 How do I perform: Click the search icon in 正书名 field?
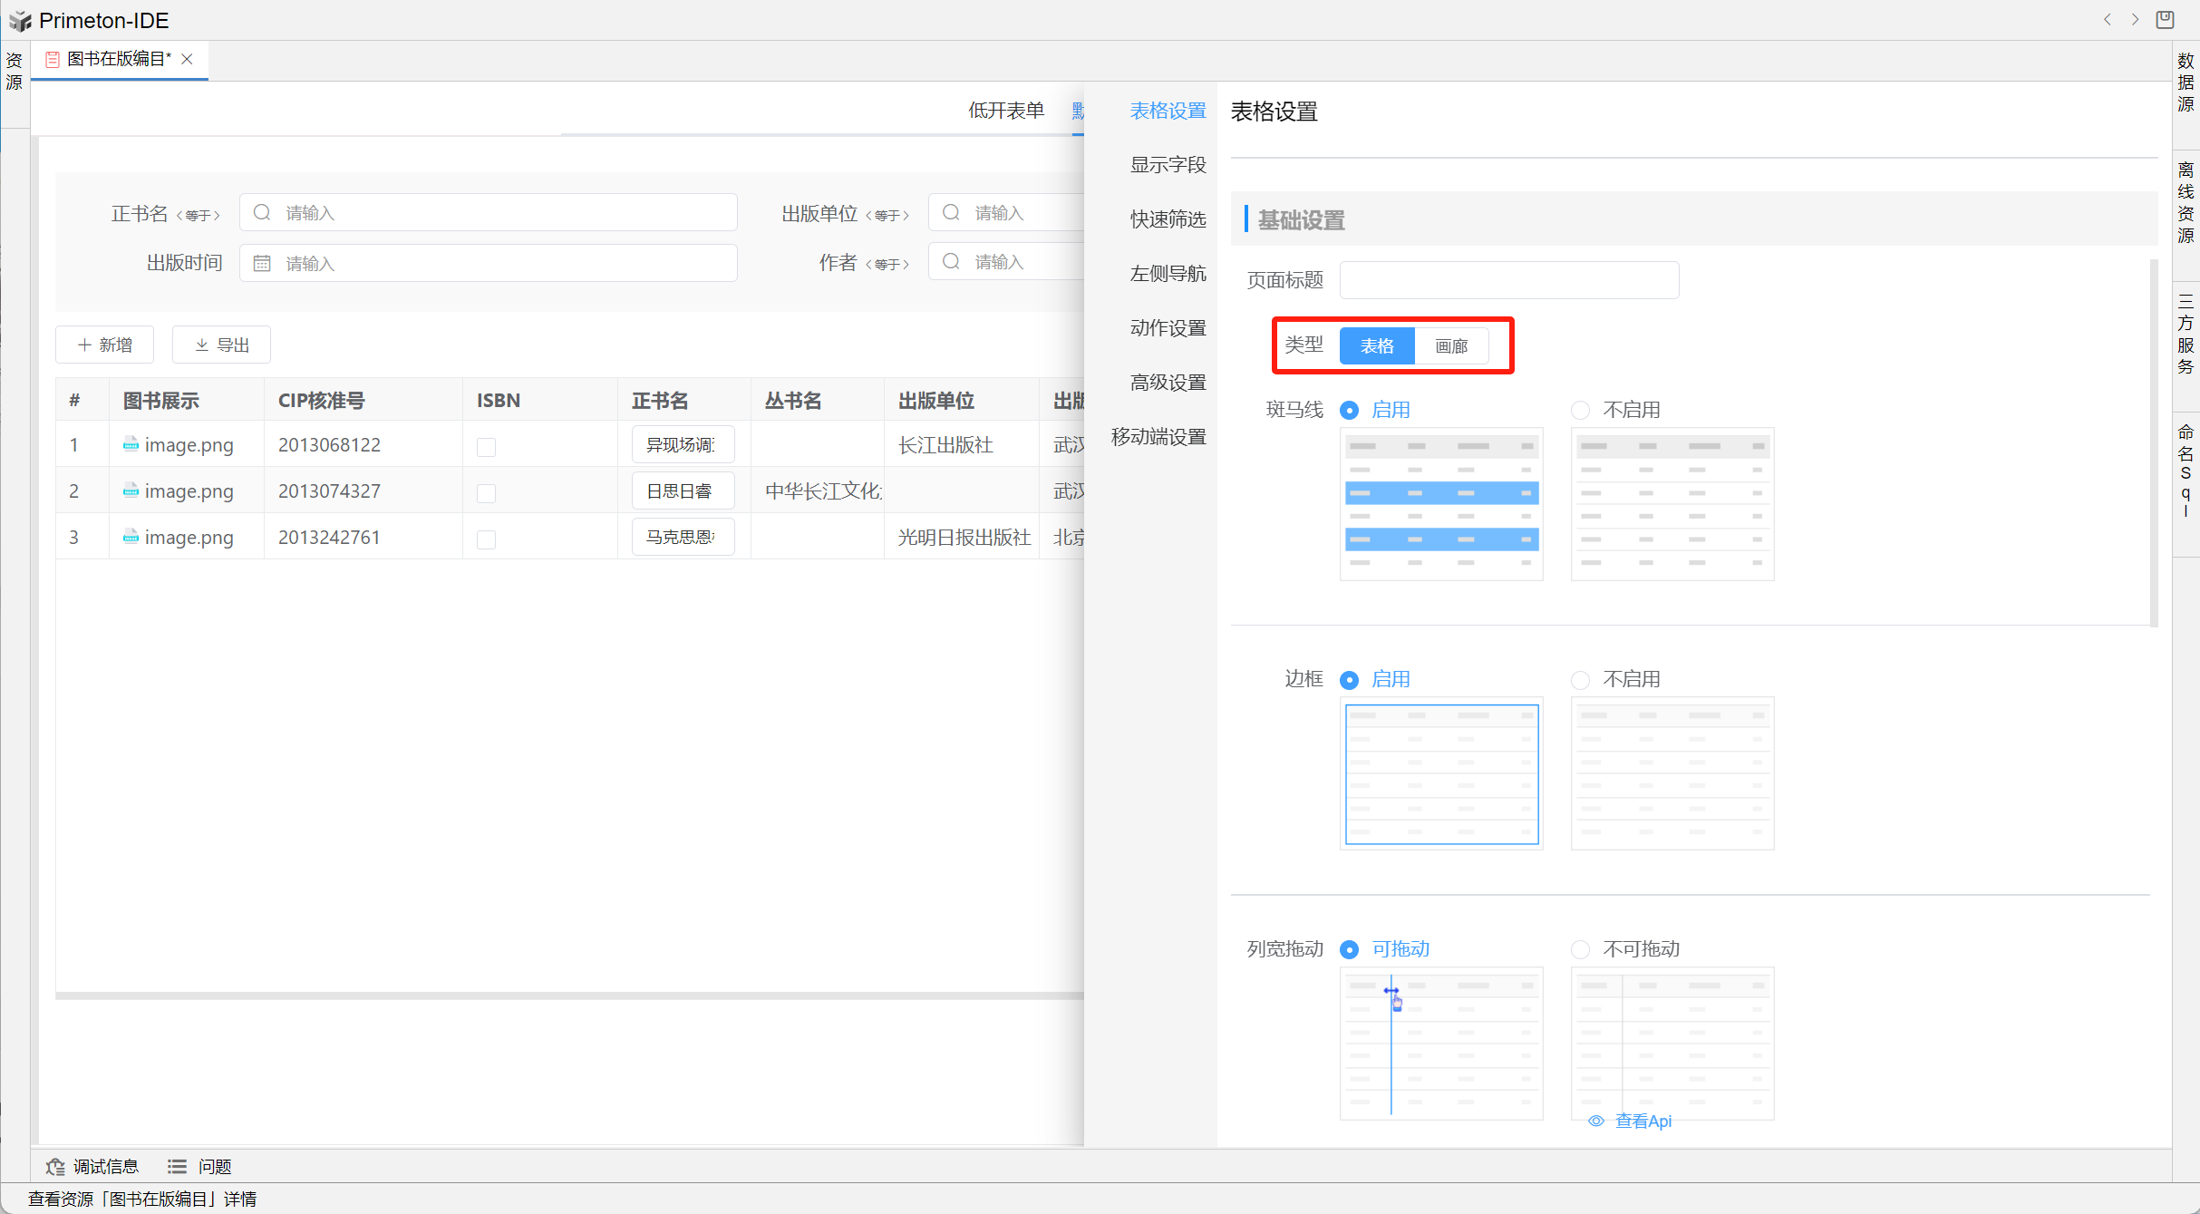click(262, 212)
